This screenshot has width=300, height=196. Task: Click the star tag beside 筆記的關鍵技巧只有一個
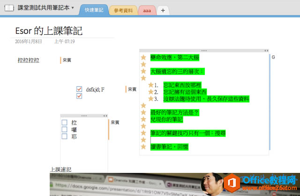point(143,133)
